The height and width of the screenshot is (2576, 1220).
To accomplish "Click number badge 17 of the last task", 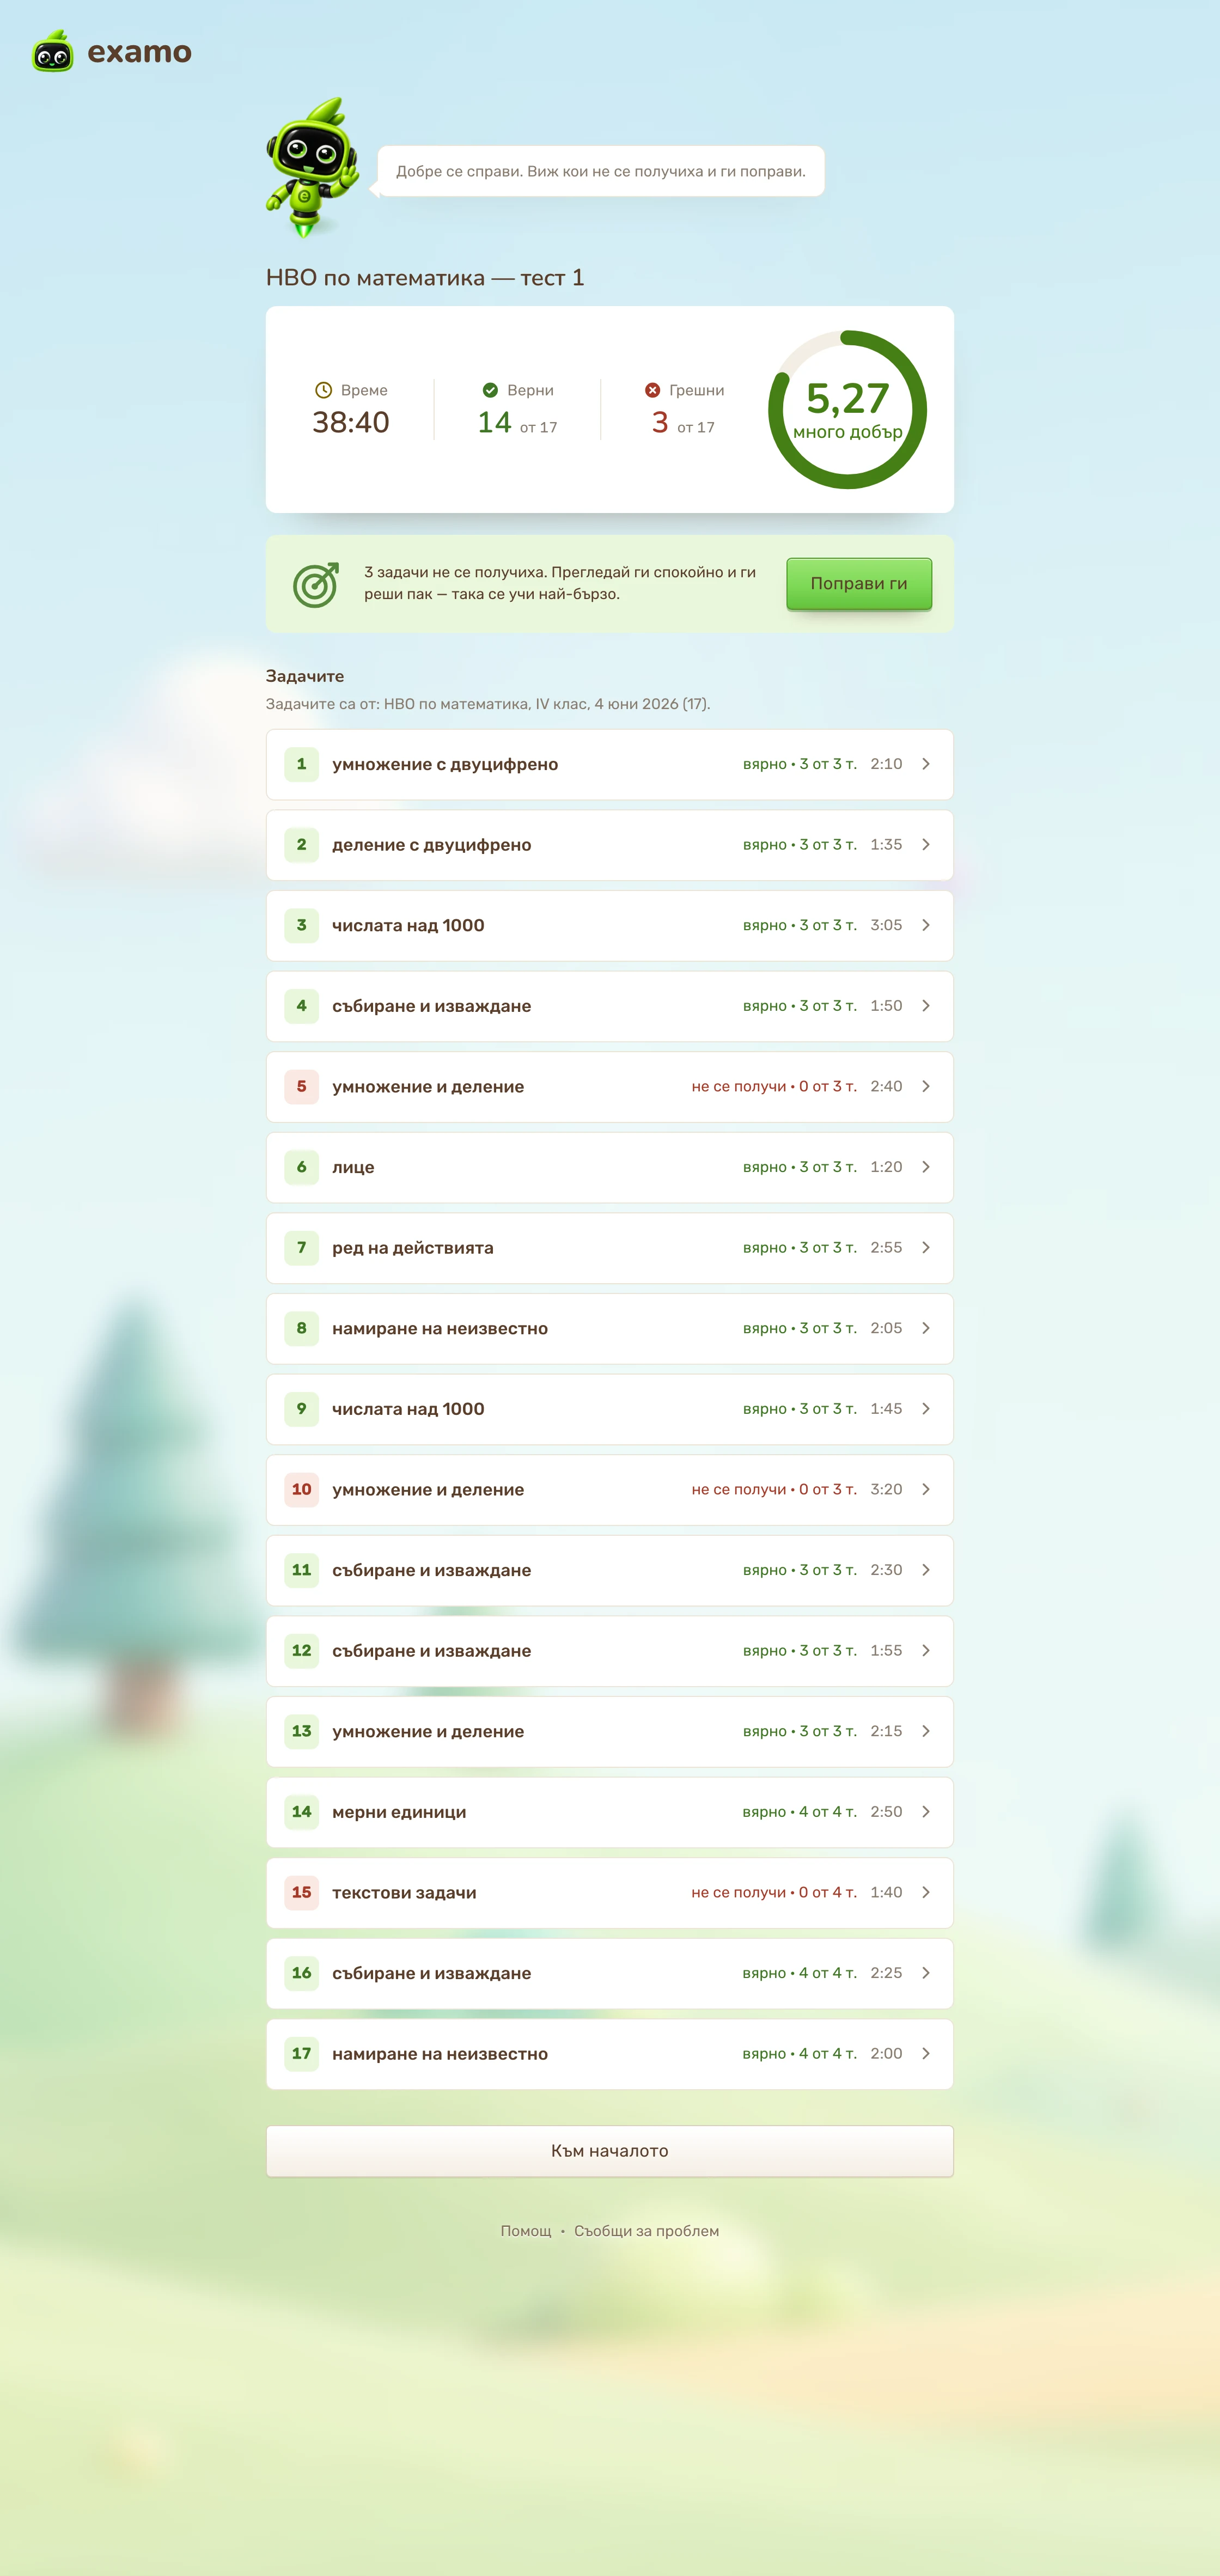I will 301,2054.
